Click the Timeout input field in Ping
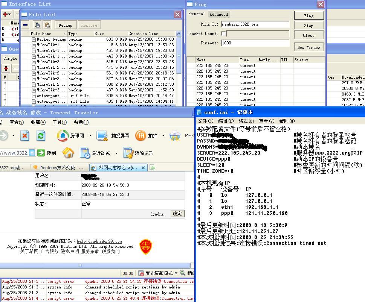The image size is (365, 302). coord(255,43)
